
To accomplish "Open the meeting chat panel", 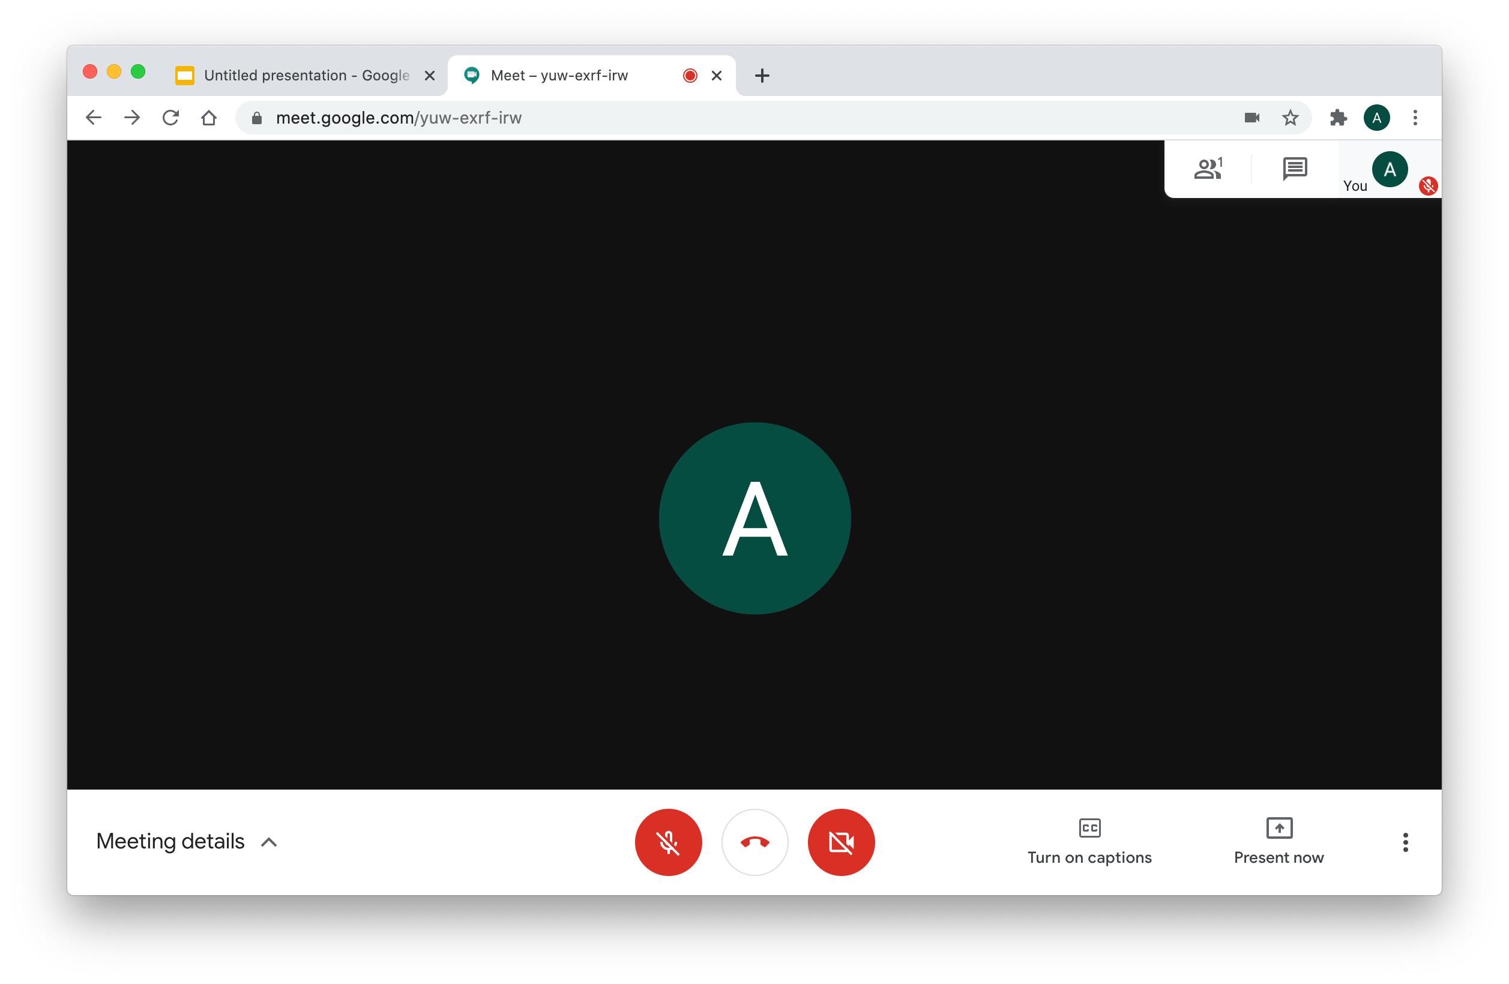I will pyautogui.click(x=1294, y=169).
